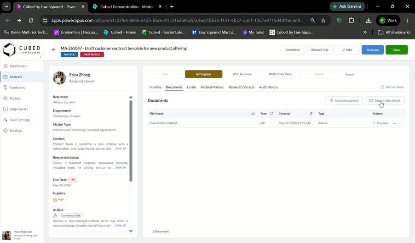The image size is (415, 243).
Task: Open a new browser tab
Action: [172, 6]
